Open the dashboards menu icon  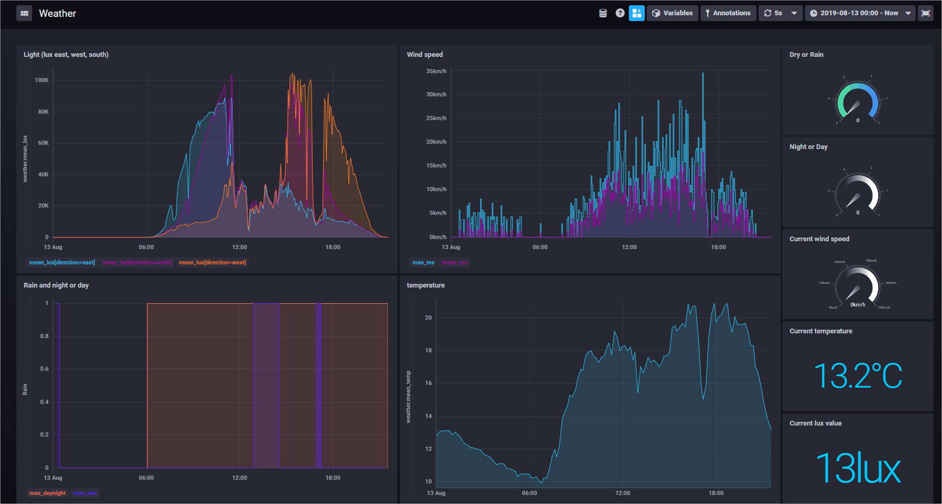(x=24, y=13)
